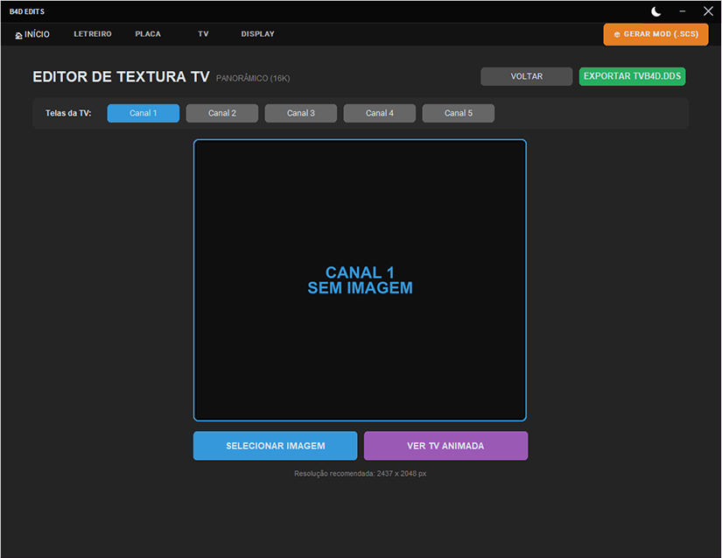Image resolution: width=722 pixels, height=558 pixels.
Task: Go to INÍCIO via the home icon
Action: coord(32,34)
